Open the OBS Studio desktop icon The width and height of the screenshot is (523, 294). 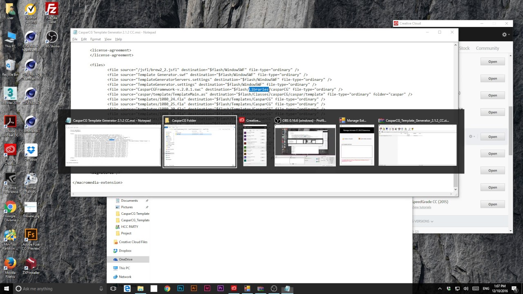[51, 40]
